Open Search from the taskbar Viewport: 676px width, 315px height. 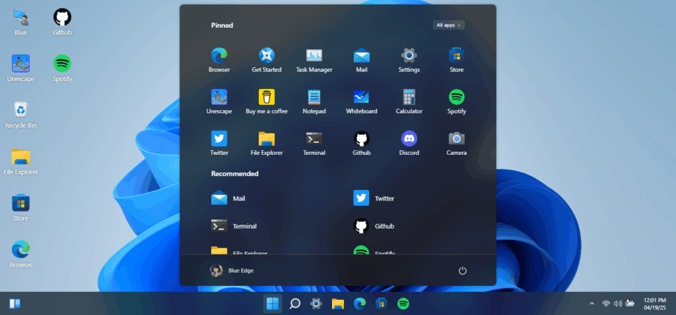(294, 304)
